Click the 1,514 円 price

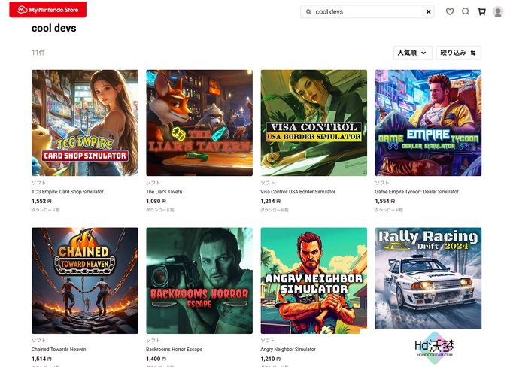41,359
